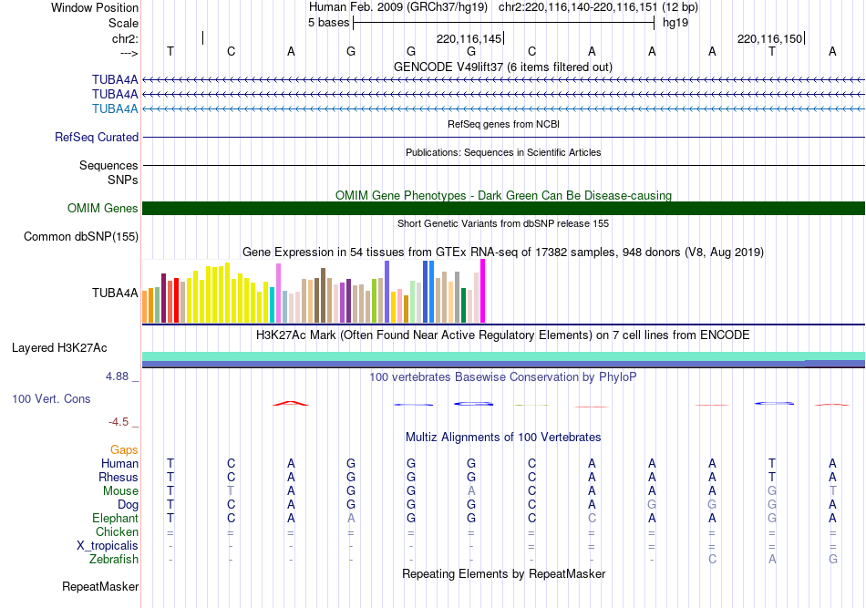Click the Sequences track label

coord(108,165)
